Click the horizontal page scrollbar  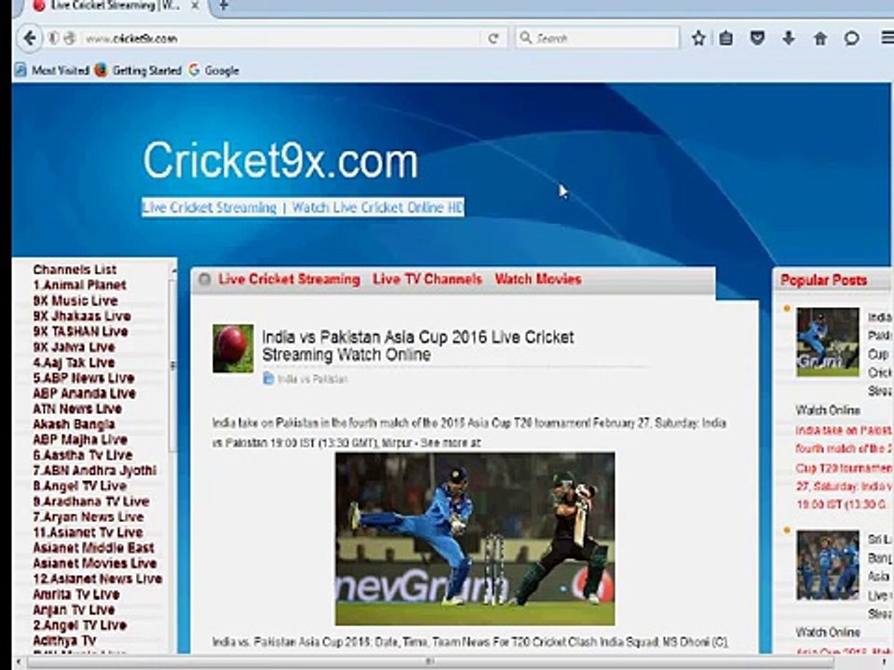tap(430, 662)
